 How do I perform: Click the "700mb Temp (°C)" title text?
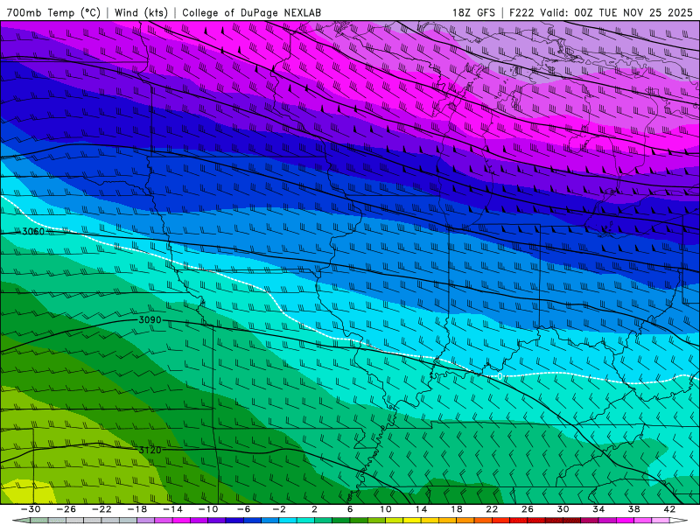[53, 12]
